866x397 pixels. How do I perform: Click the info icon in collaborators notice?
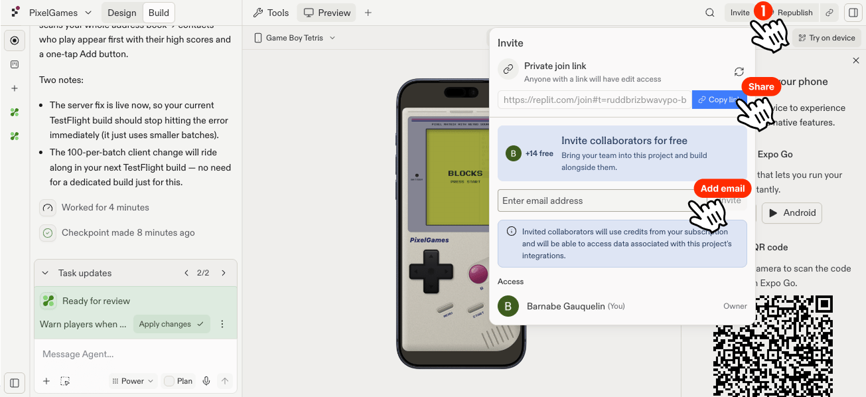point(512,232)
